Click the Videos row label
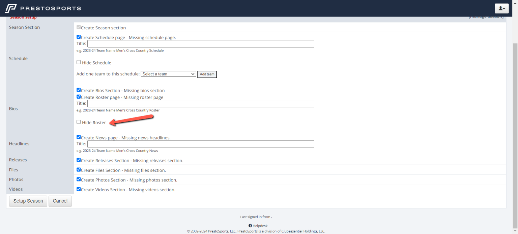 pyautogui.click(x=16, y=189)
